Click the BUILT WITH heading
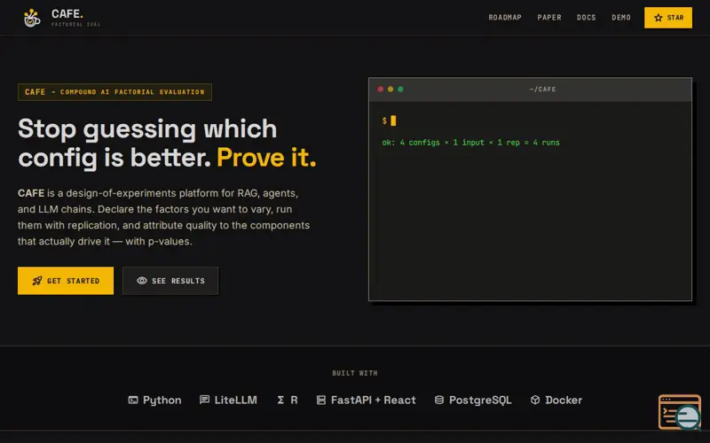Image resolution: width=710 pixels, height=443 pixels. 354,373
